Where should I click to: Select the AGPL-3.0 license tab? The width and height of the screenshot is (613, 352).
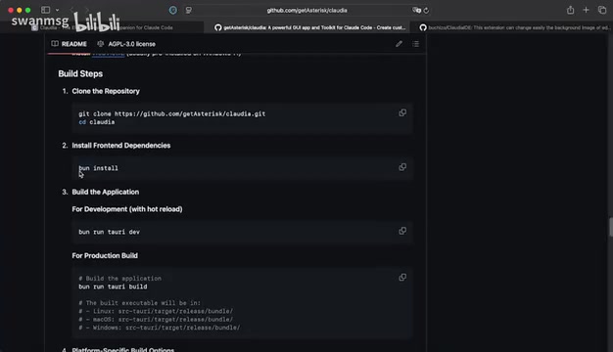pos(126,44)
